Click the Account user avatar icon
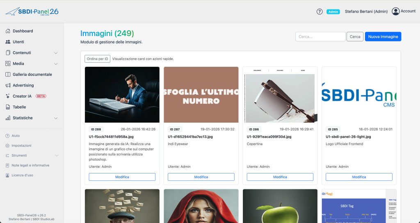The width and height of the screenshot is (420, 223). coord(395,11)
